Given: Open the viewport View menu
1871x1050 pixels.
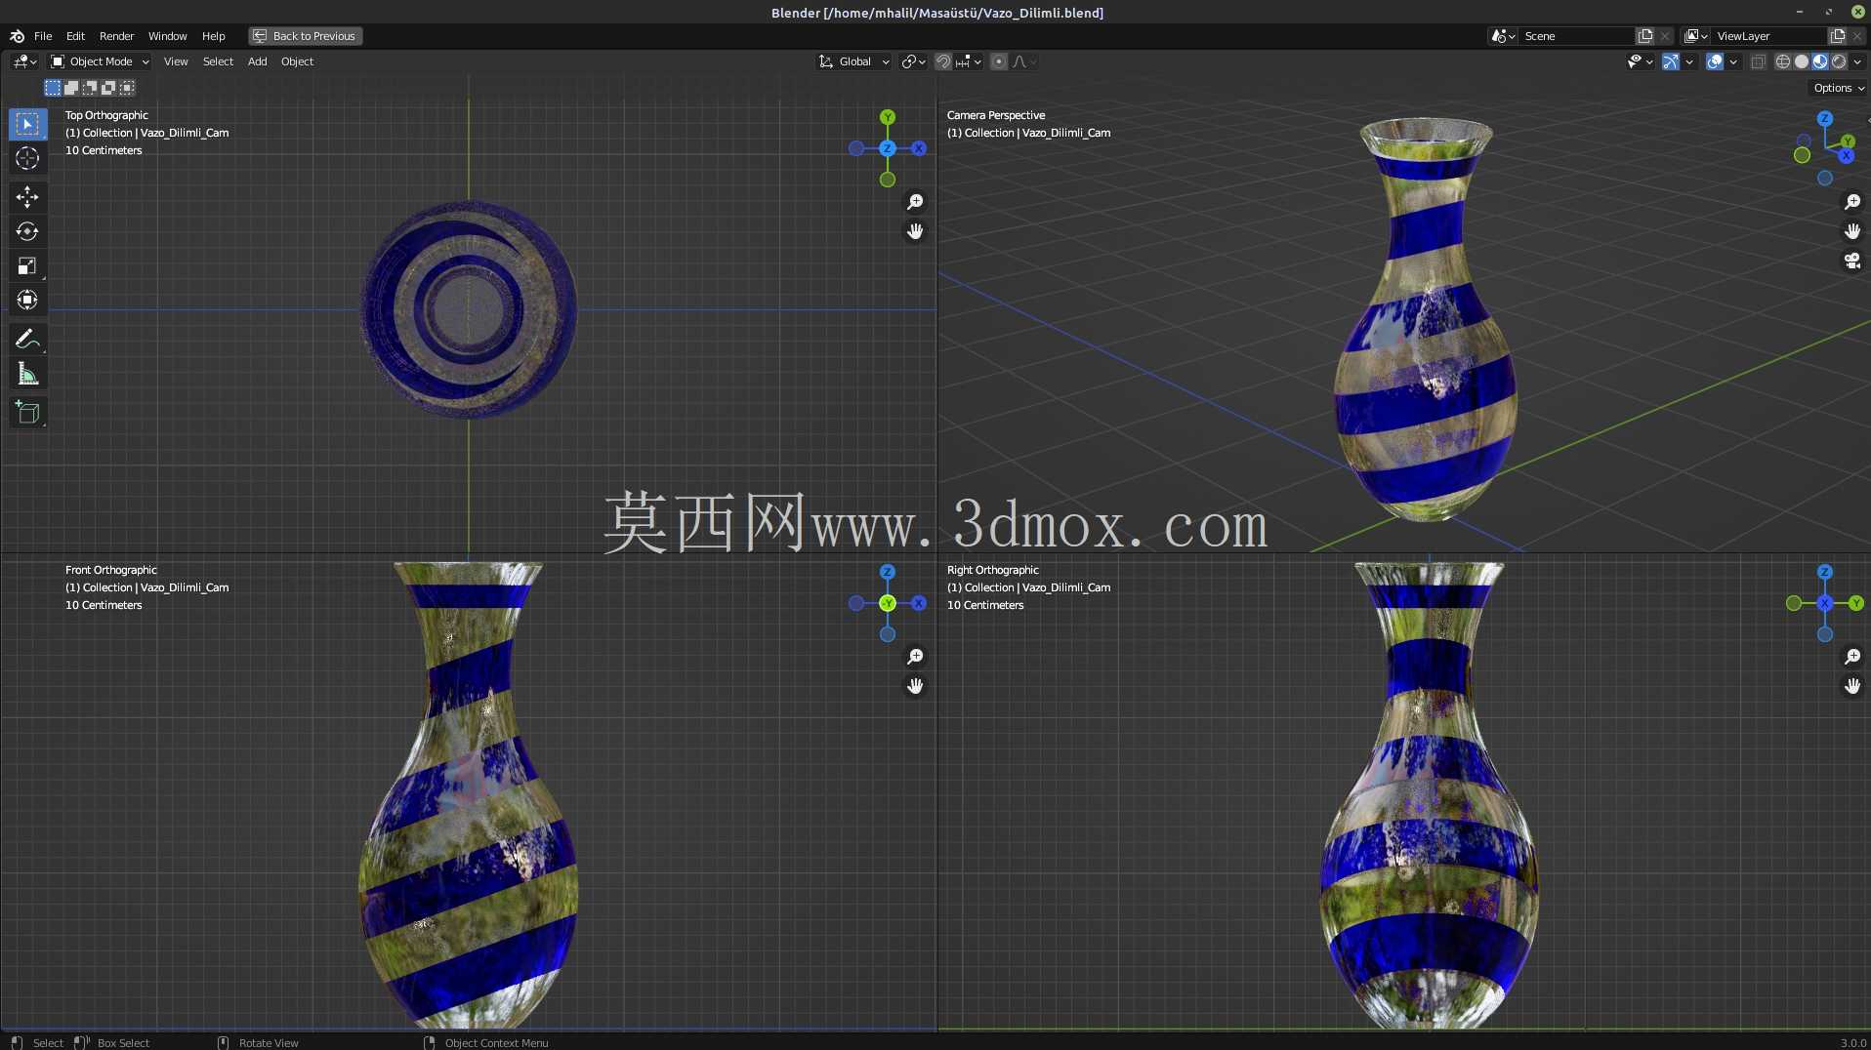Looking at the screenshot, I should [x=176, y=61].
